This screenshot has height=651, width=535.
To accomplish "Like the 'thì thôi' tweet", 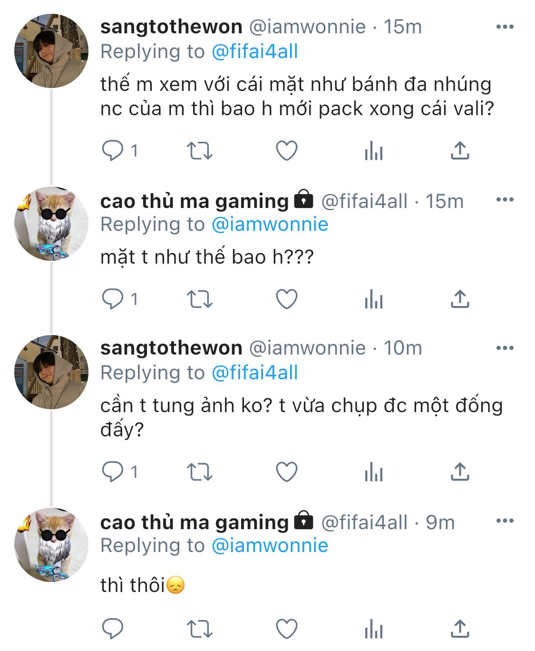I will 287,629.
